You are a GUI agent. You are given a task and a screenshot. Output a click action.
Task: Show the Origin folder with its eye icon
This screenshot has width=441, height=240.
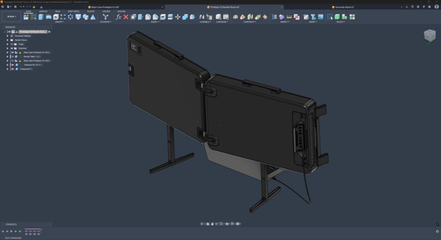point(12,44)
